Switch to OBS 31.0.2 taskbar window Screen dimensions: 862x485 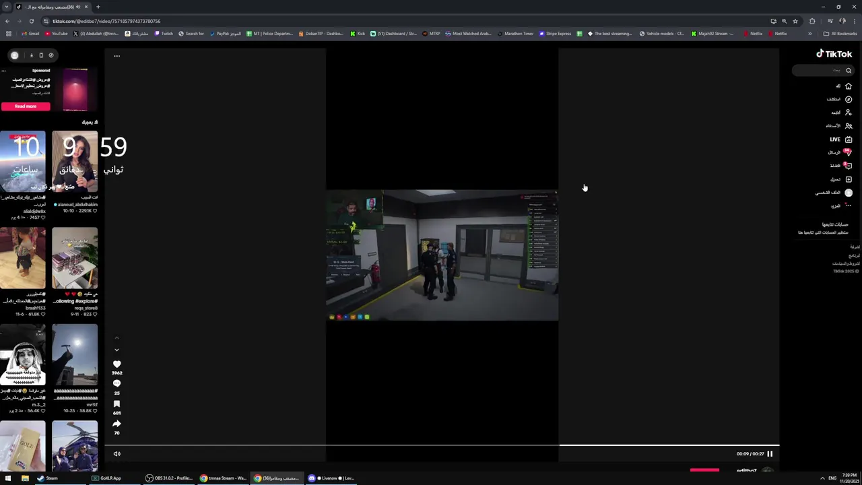(x=170, y=478)
